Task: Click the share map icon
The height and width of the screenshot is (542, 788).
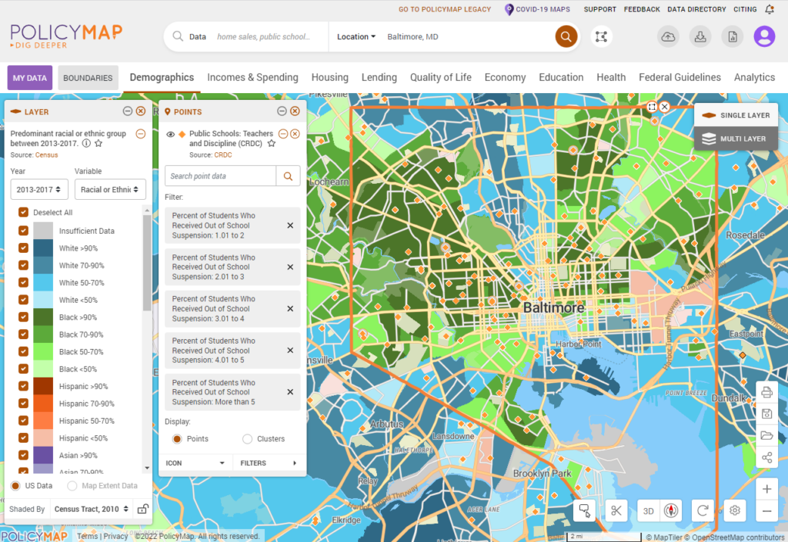Action: click(767, 457)
